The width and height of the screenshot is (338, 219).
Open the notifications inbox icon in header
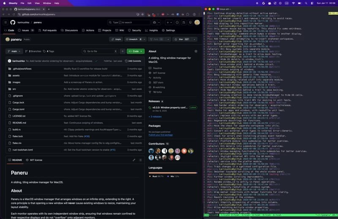click(x=191, y=22)
